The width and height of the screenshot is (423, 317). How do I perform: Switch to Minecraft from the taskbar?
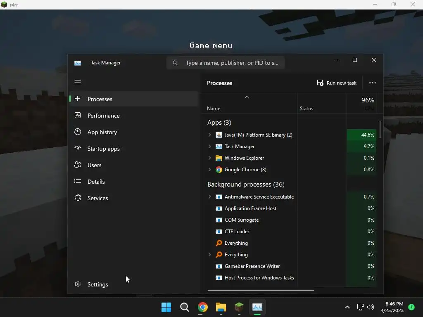(239, 307)
